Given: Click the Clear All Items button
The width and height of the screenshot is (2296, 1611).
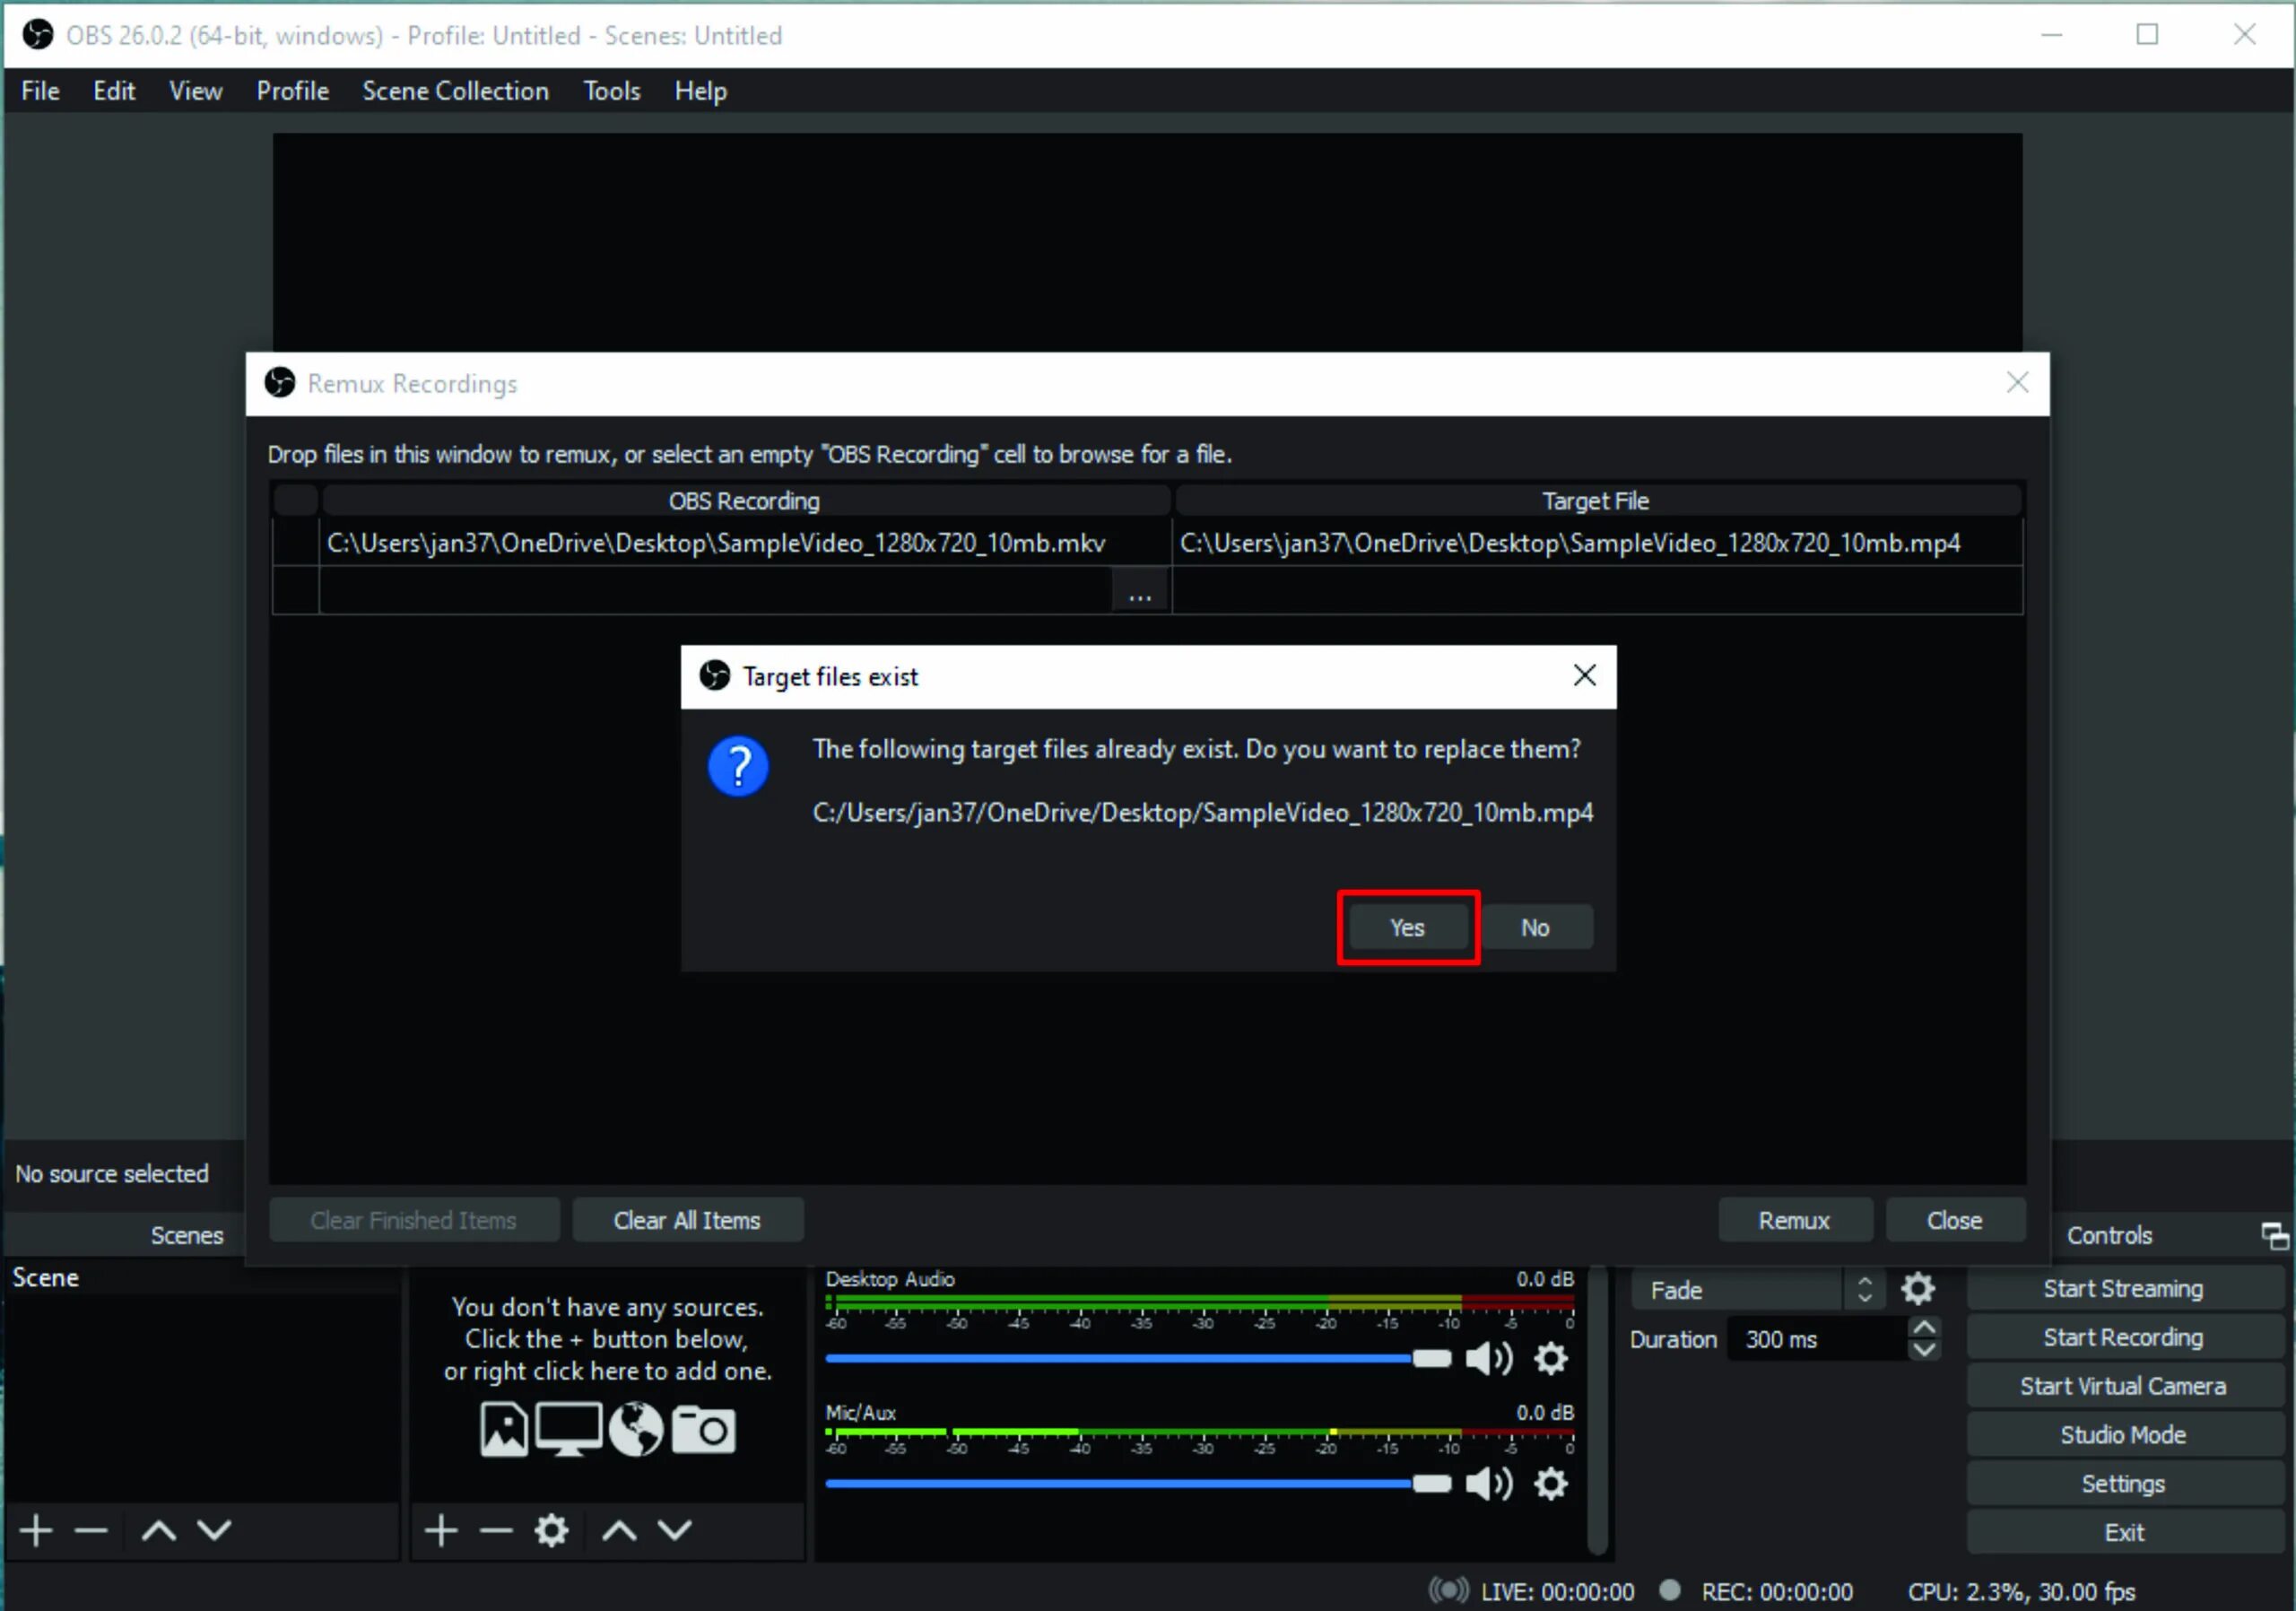Looking at the screenshot, I should 687,1220.
